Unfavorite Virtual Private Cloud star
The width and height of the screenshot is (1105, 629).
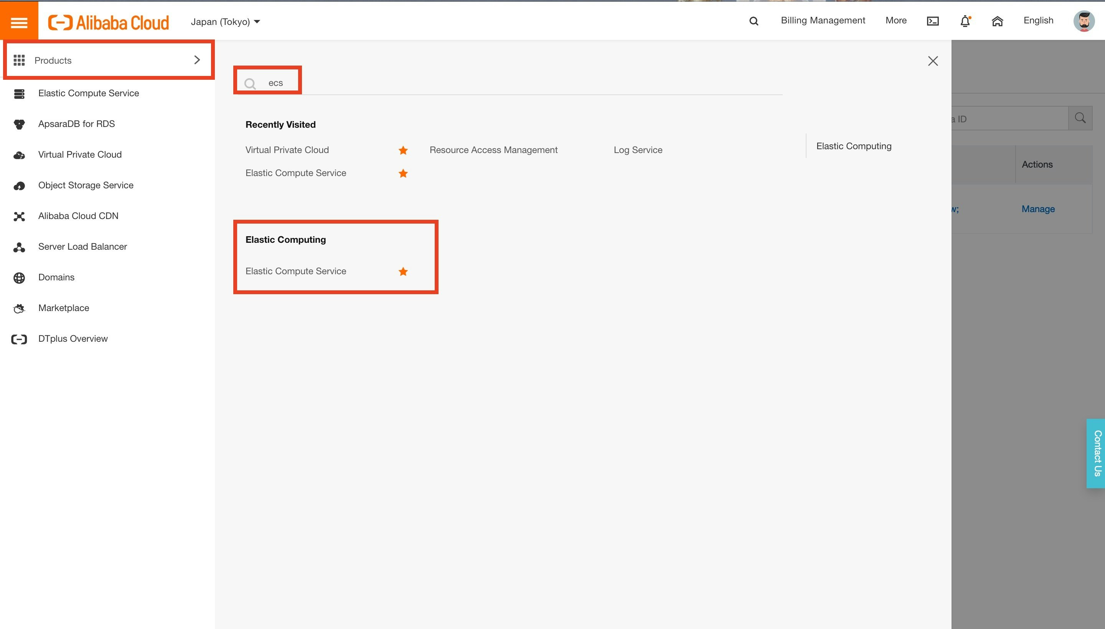[x=403, y=150]
